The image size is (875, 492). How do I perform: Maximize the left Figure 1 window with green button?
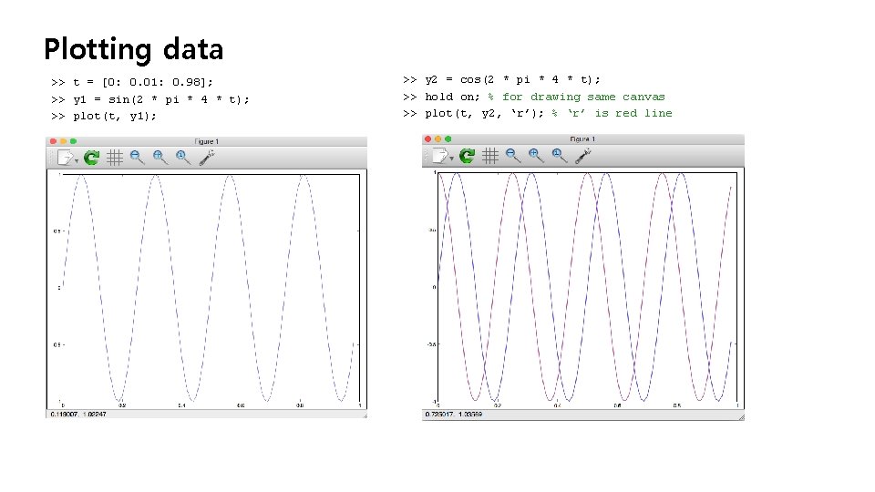[73, 142]
